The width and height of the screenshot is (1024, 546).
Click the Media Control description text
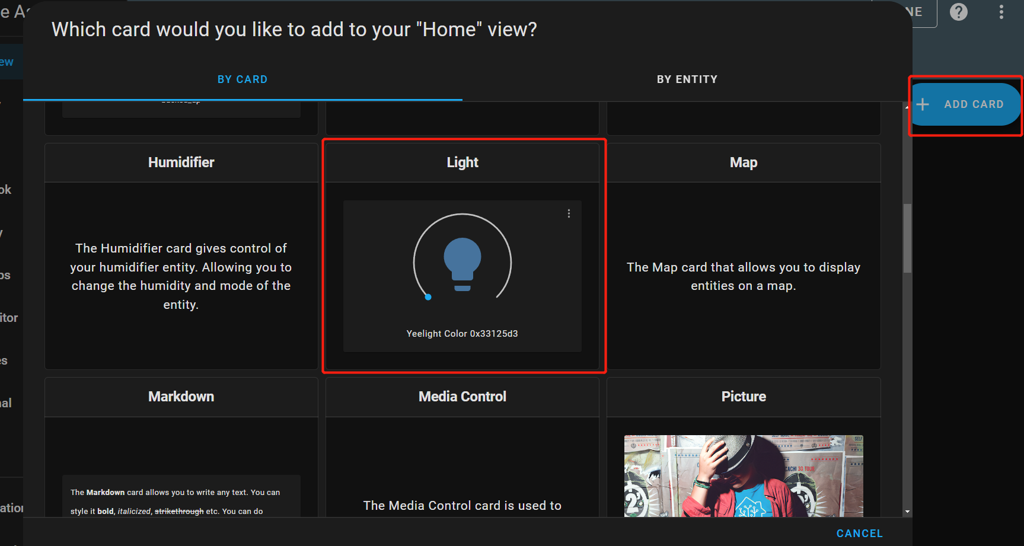pyautogui.click(x=462, y=506)
